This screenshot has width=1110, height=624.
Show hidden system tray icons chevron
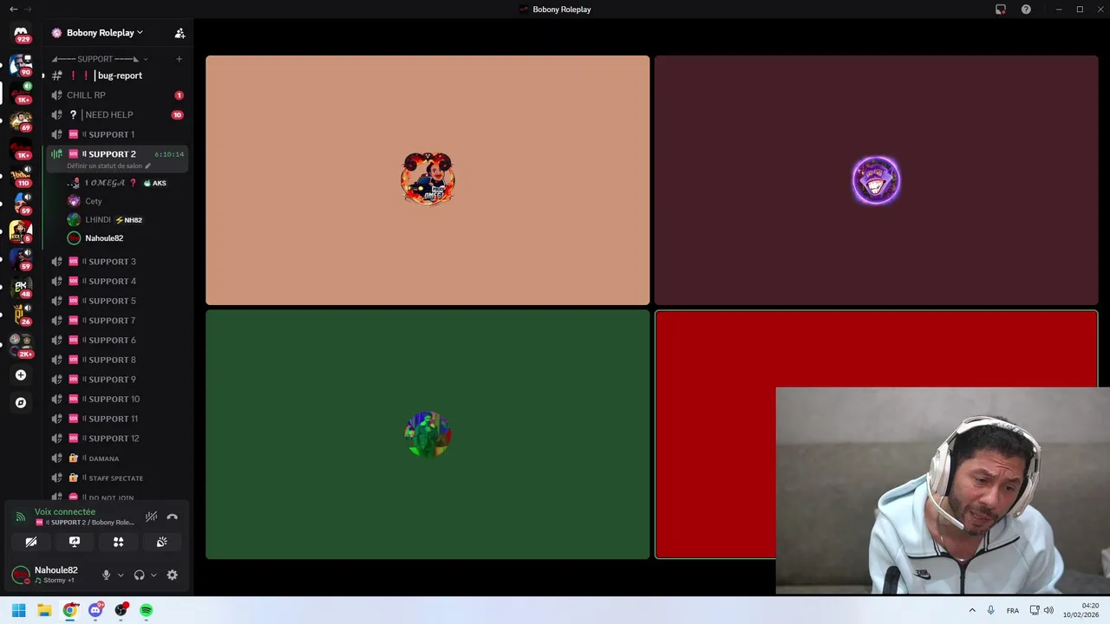coord(972,610)
